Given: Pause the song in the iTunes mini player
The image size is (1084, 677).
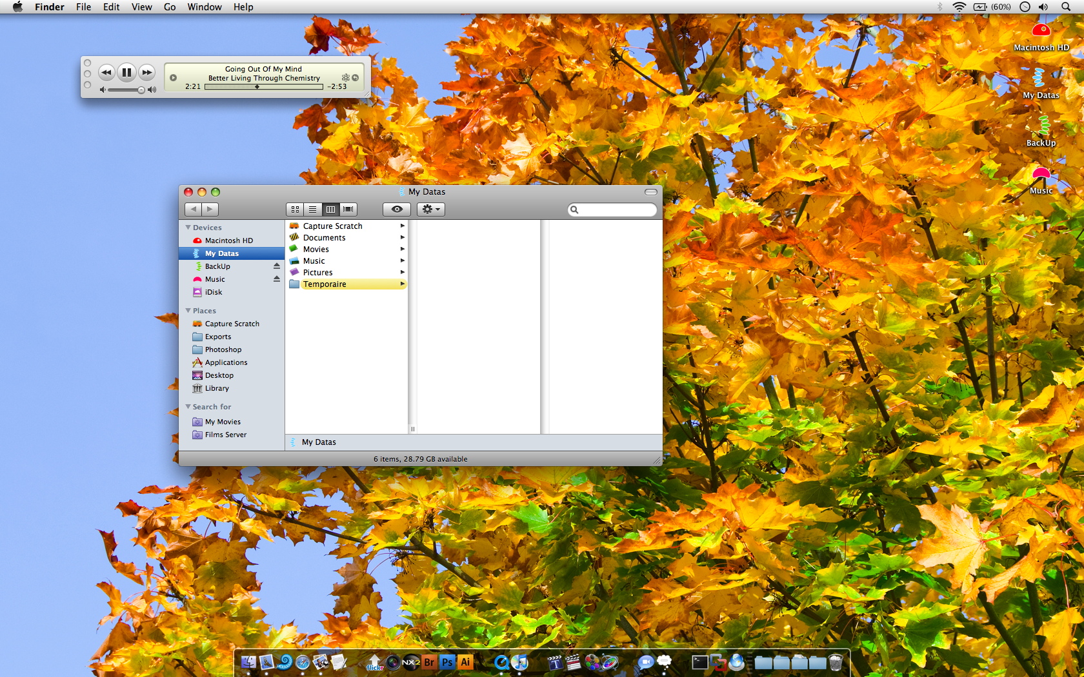Looking at the screenshot, I should 126,72.
